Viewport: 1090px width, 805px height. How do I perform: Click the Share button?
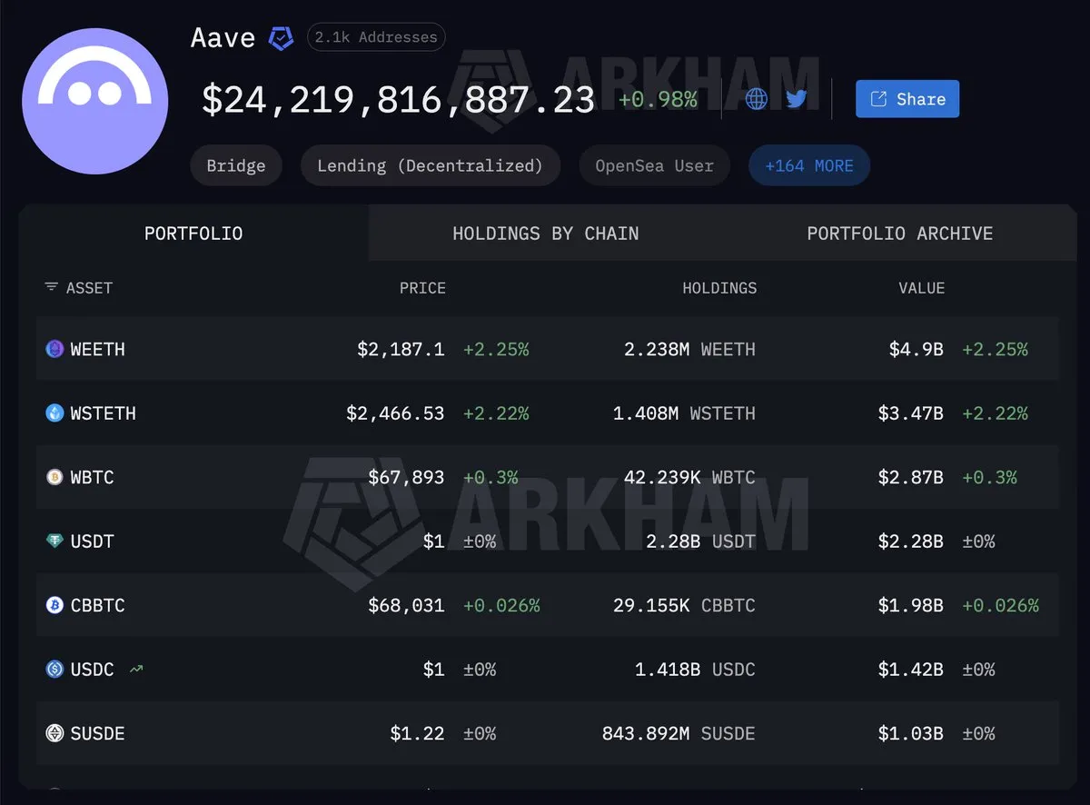point(907,99)
